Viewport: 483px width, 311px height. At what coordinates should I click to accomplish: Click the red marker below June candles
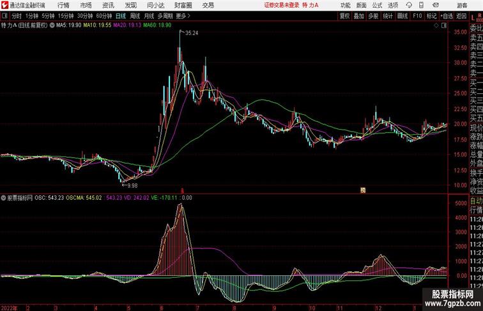coord(182,191)
